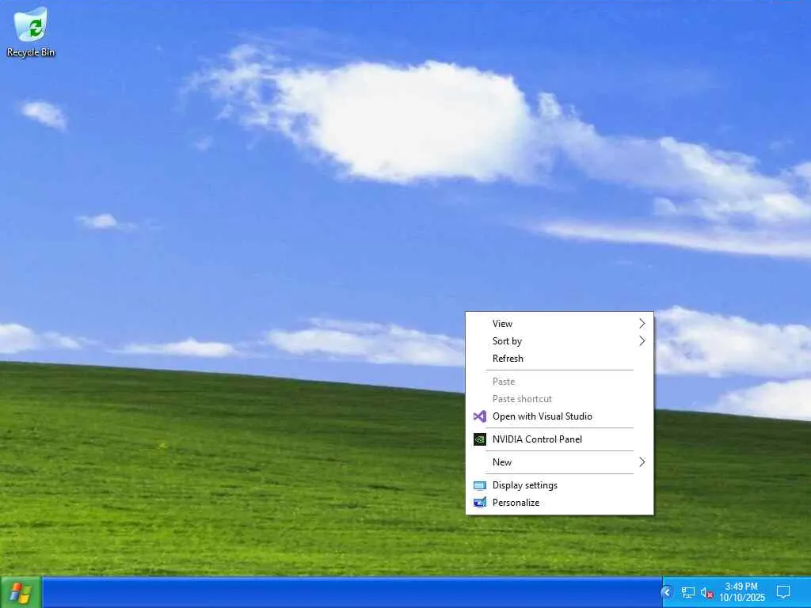Open the network status tray icon
The height and width of the screenshot is (608, 811).
(x=688, y=592)
